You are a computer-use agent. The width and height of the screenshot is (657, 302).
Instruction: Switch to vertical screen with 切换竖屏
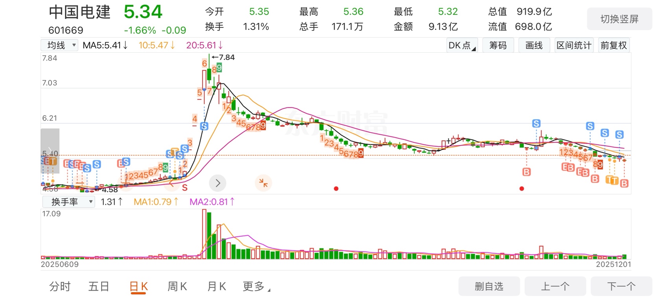[x=619, y=19]
